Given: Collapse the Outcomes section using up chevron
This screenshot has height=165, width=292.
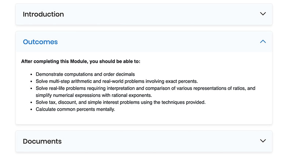Looking at the screenshot, I should click(x=263, y=42).
